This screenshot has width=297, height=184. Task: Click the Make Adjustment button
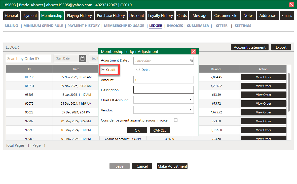[172, 166]
